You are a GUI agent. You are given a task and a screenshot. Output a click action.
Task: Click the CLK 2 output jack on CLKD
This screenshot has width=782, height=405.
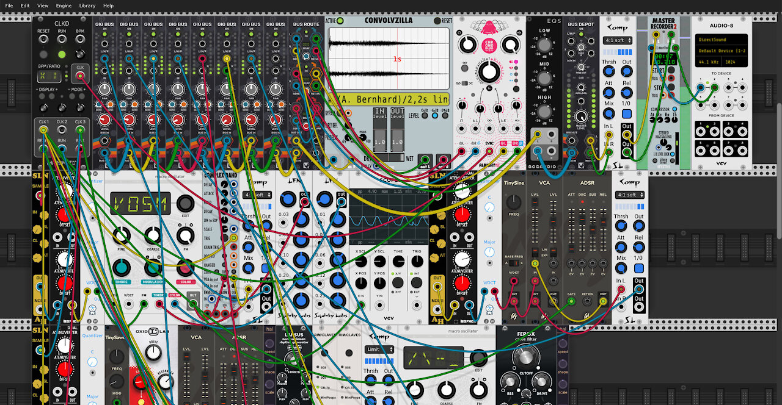[x=62, y=129]
